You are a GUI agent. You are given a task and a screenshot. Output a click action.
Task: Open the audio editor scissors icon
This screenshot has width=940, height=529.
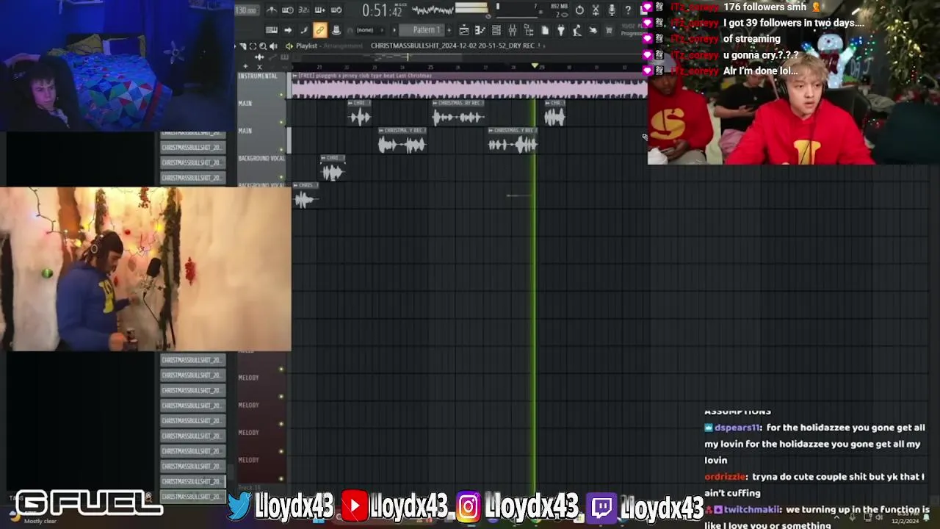(x=596, y=10)
